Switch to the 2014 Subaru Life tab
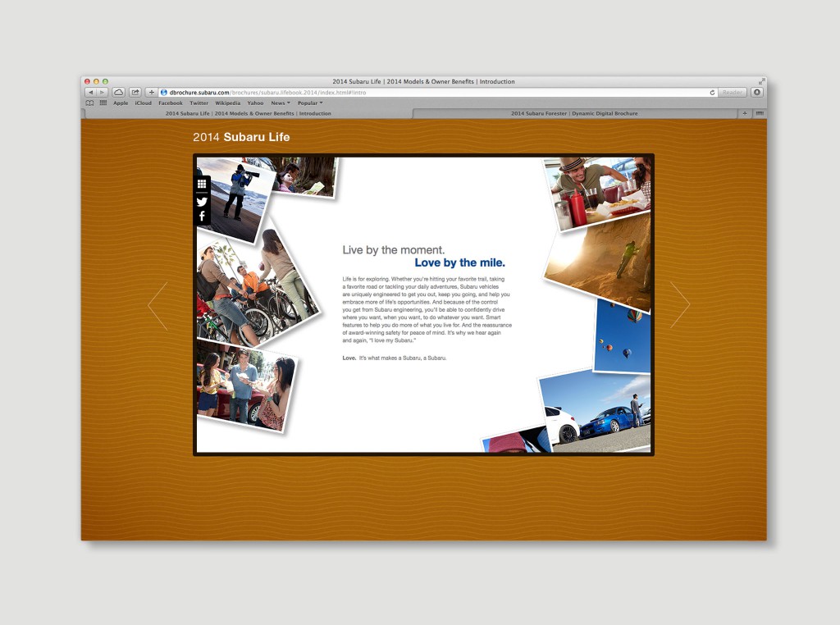 click(x=248, y=113)
